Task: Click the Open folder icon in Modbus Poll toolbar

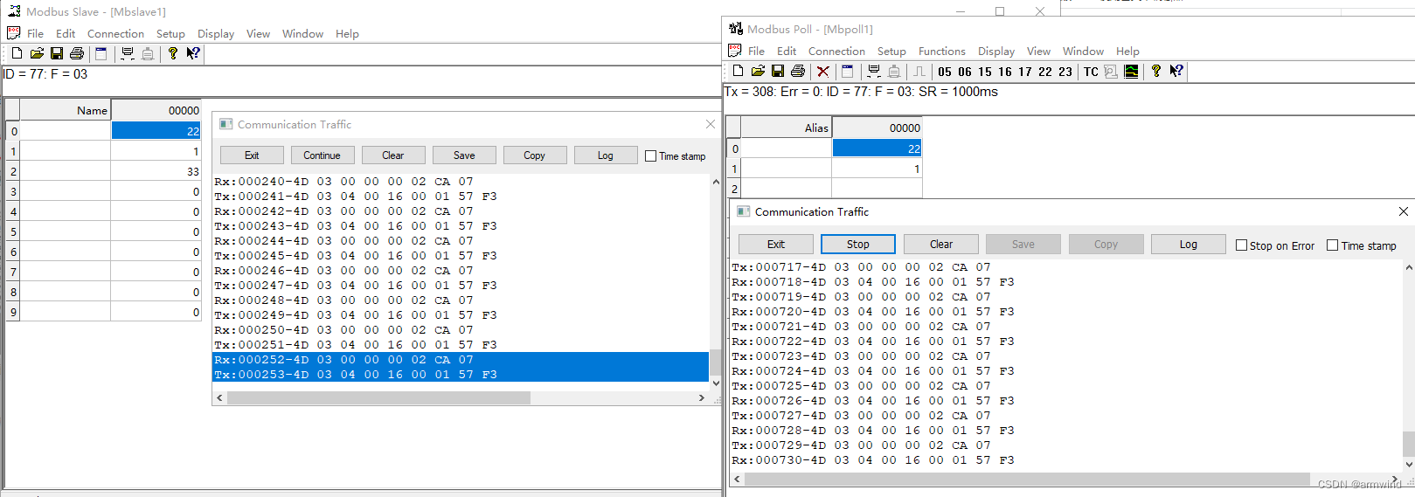Action: [x=758, y=72]
